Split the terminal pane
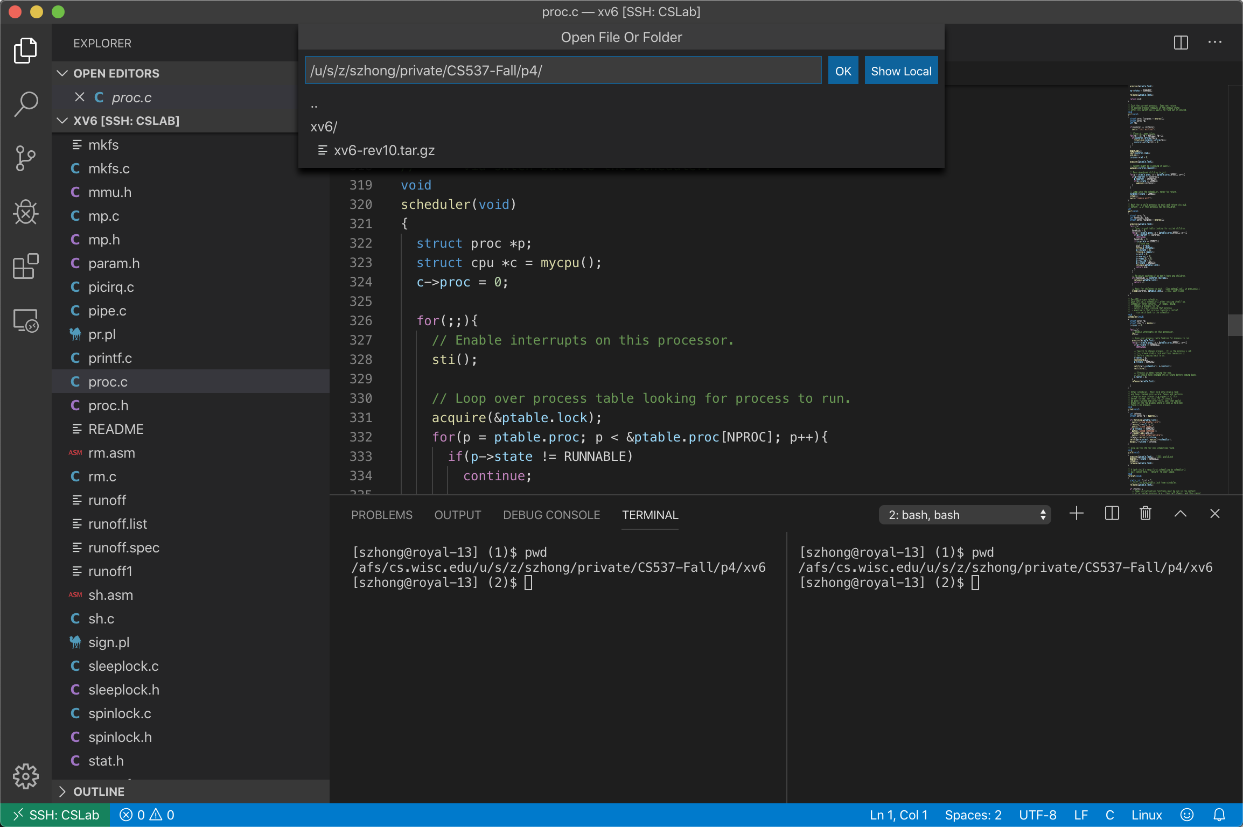Viewport: 1243px width, 827px height. click(x=1112, y=514)
